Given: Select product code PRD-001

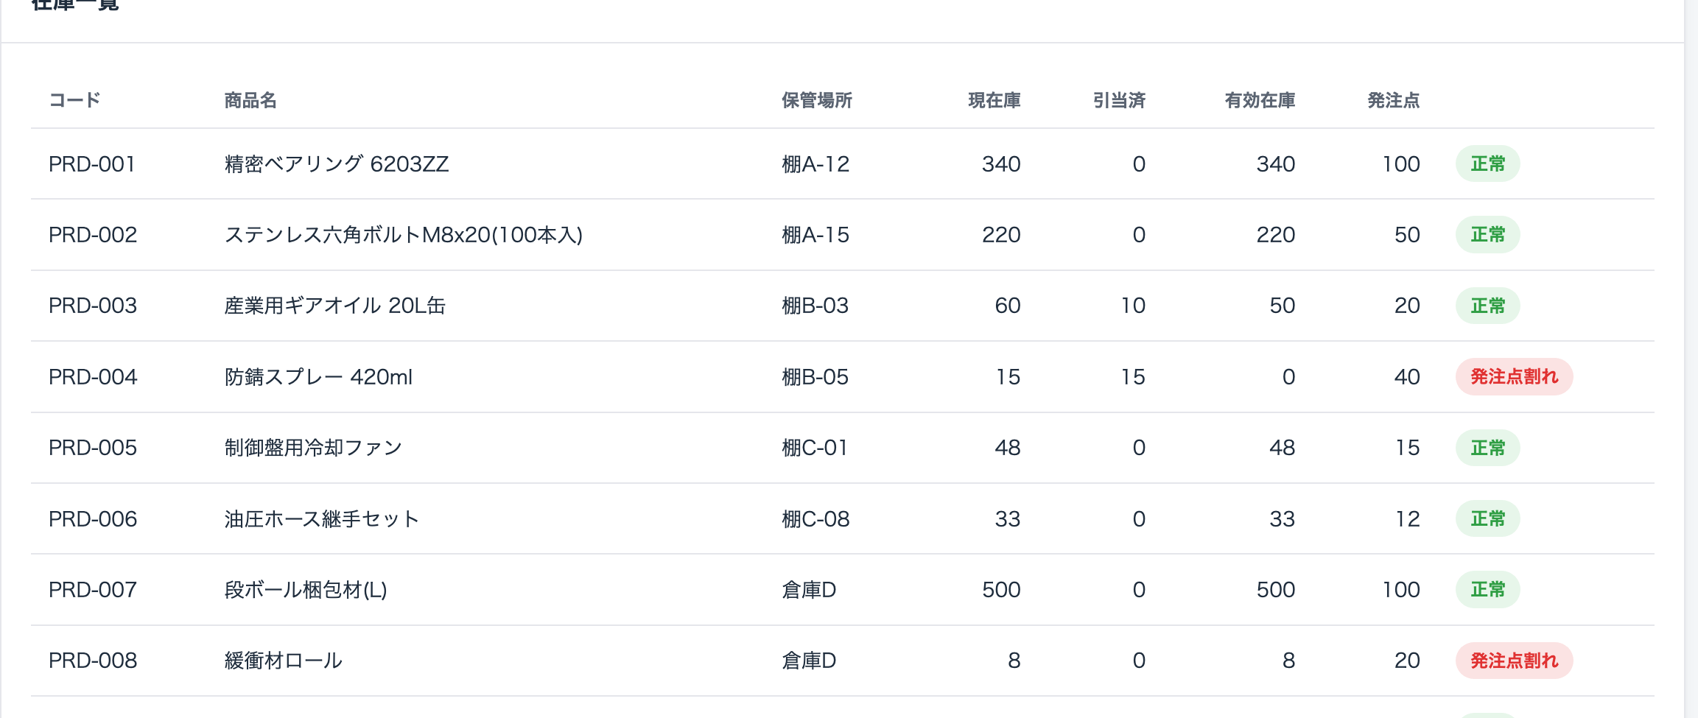Looking at the screenshot, I should (92, 164).
